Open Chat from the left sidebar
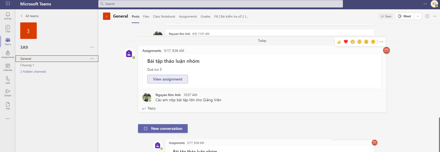Screen dimensions: 440x152 point(8,28)
